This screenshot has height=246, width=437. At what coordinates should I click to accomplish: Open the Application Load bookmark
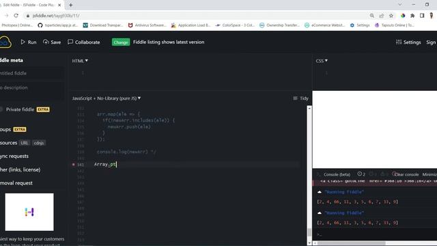point(191,25)
